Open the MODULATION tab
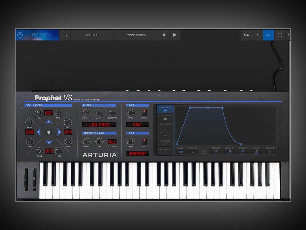 [165, 134]
